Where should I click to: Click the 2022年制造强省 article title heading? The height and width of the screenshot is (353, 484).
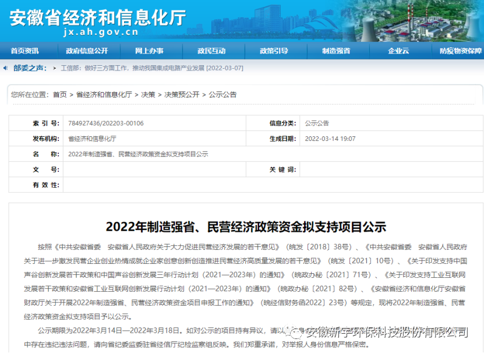[246, 227]
